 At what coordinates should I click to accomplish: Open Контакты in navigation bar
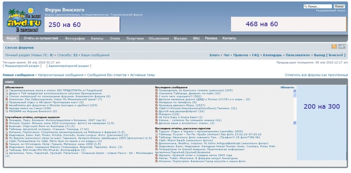pos(229,38)
